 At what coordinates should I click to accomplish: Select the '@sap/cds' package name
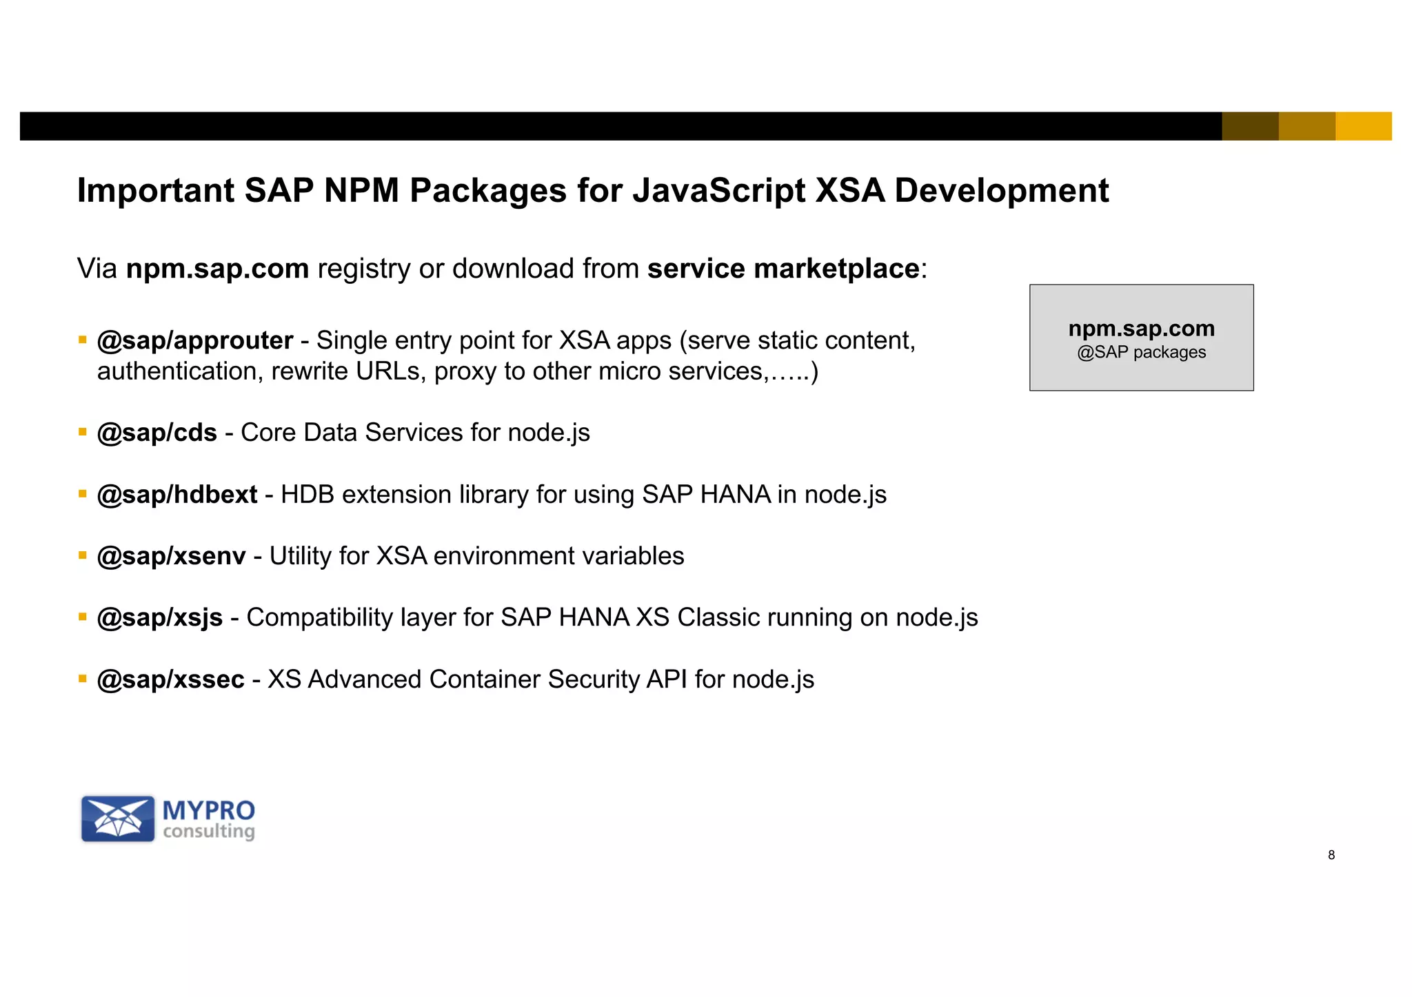click(x=157, y=433)
